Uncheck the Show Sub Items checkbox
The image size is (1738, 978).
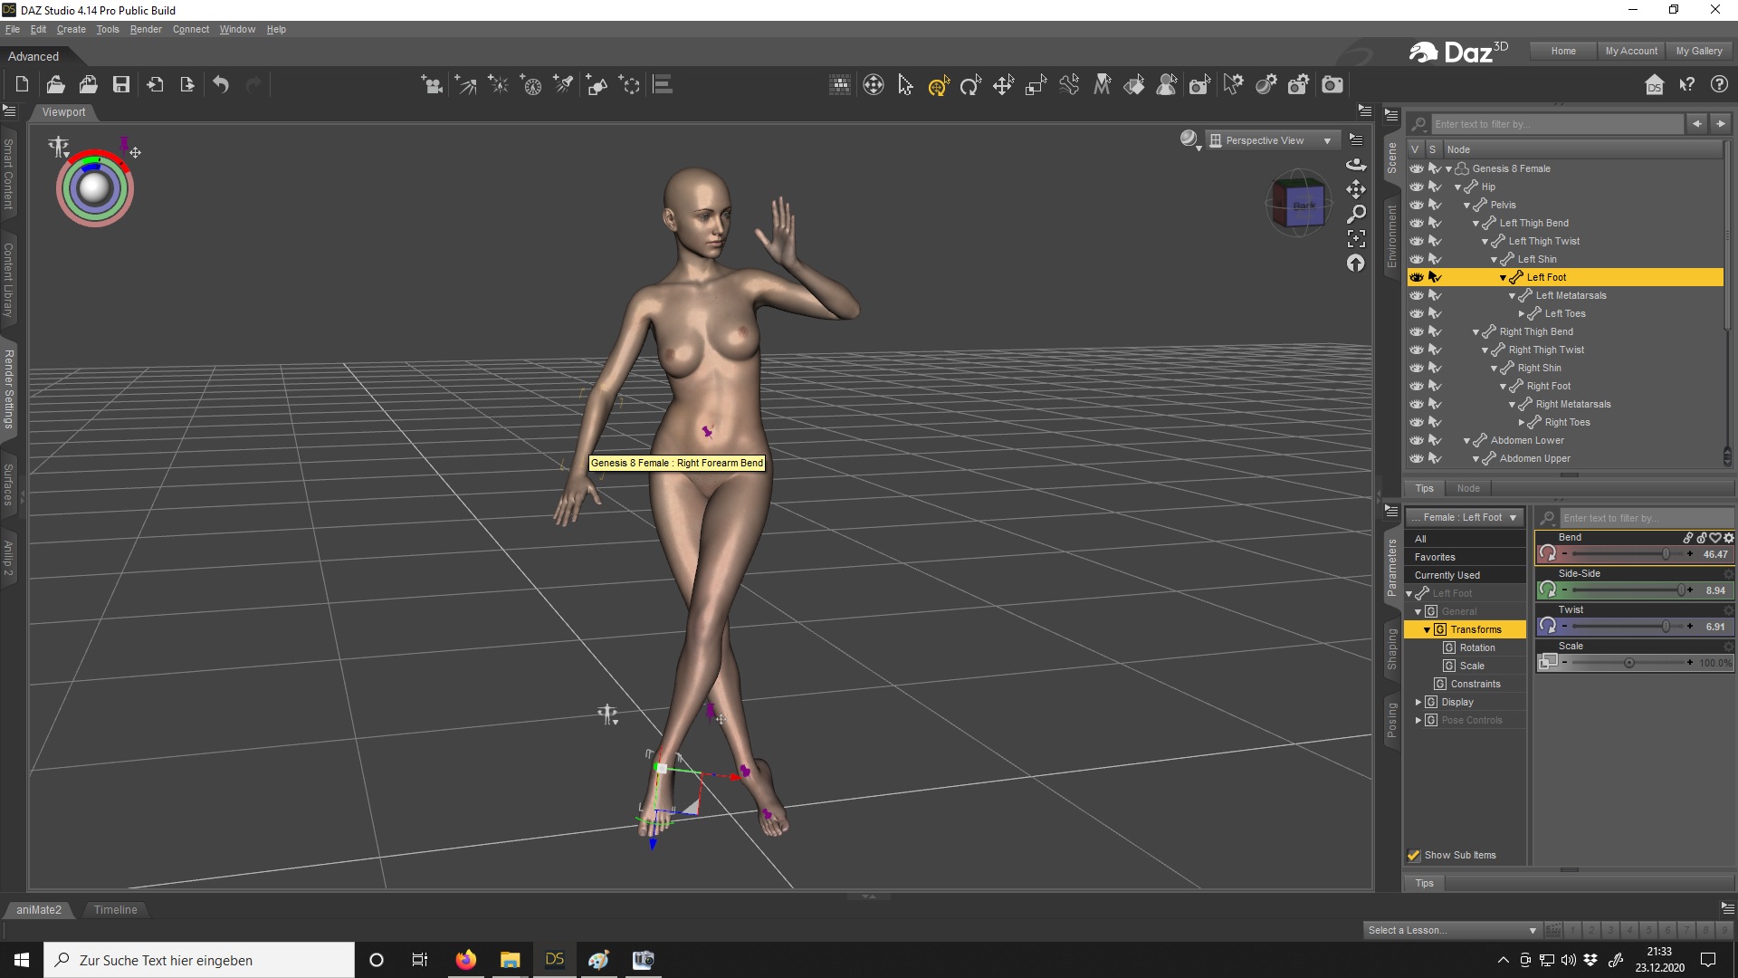[x=1414, y=855]
